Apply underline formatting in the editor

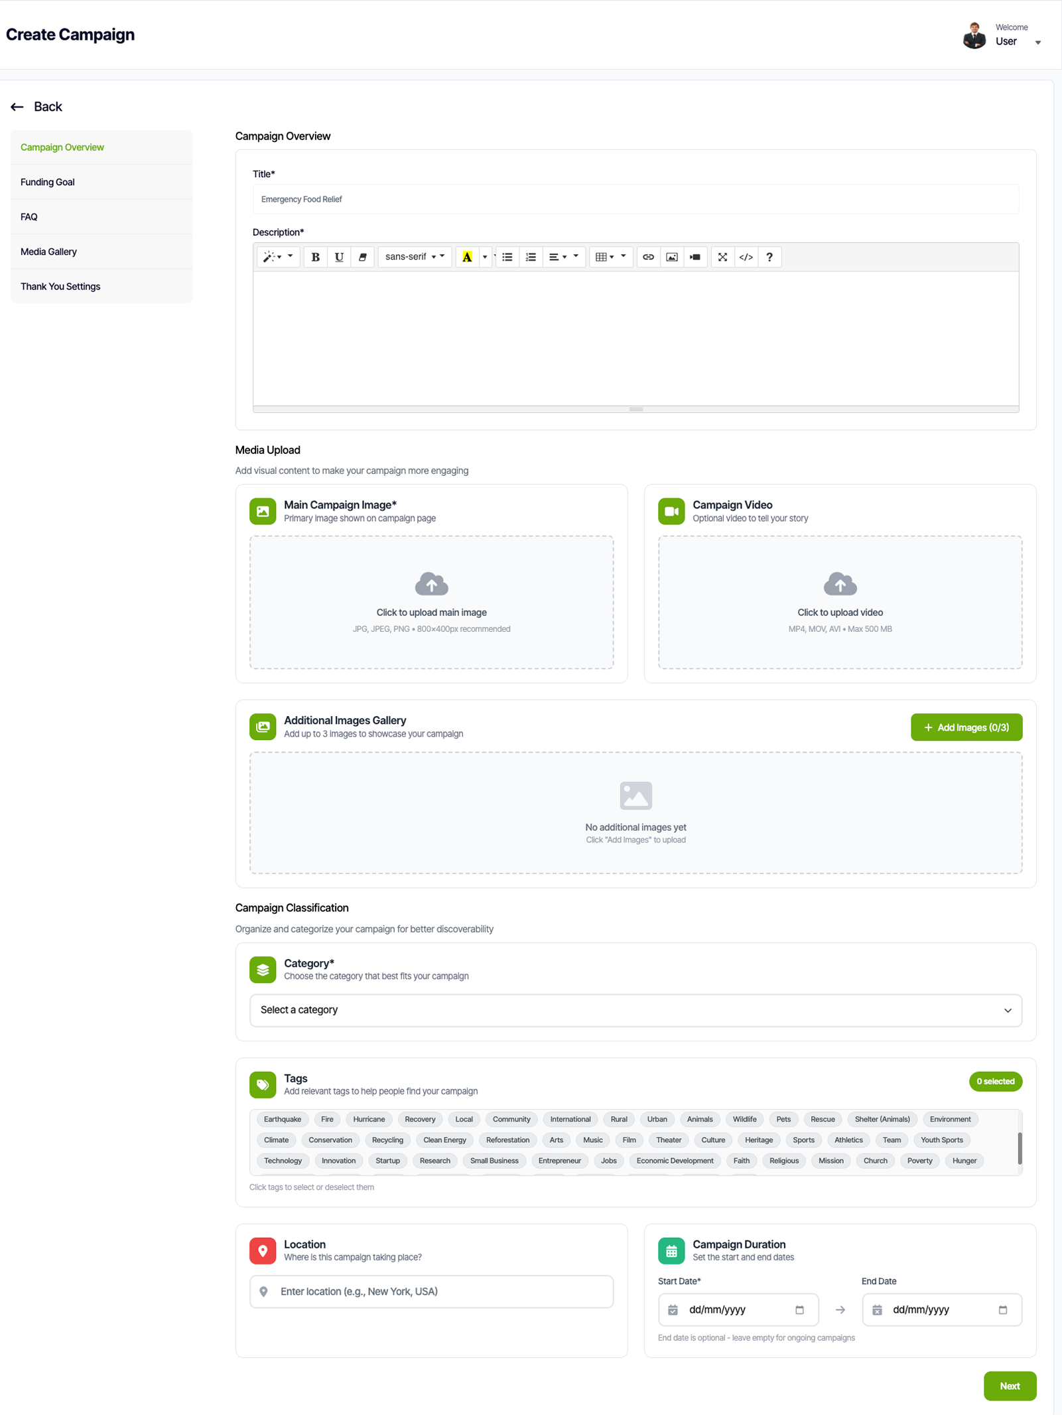pyautogui.click(x=339, y=257)
